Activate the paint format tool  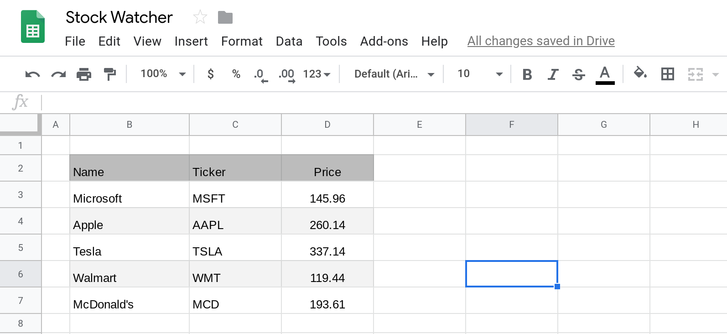tap(110, 74)
